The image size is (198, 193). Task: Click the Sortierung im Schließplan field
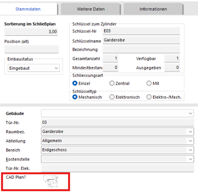coord(31,32)
